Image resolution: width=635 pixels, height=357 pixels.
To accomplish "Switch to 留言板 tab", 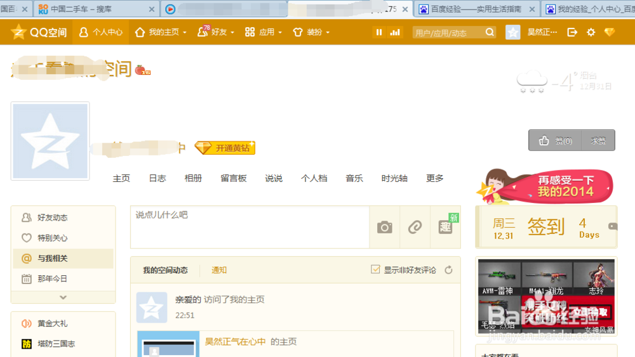I will [234, 178].
